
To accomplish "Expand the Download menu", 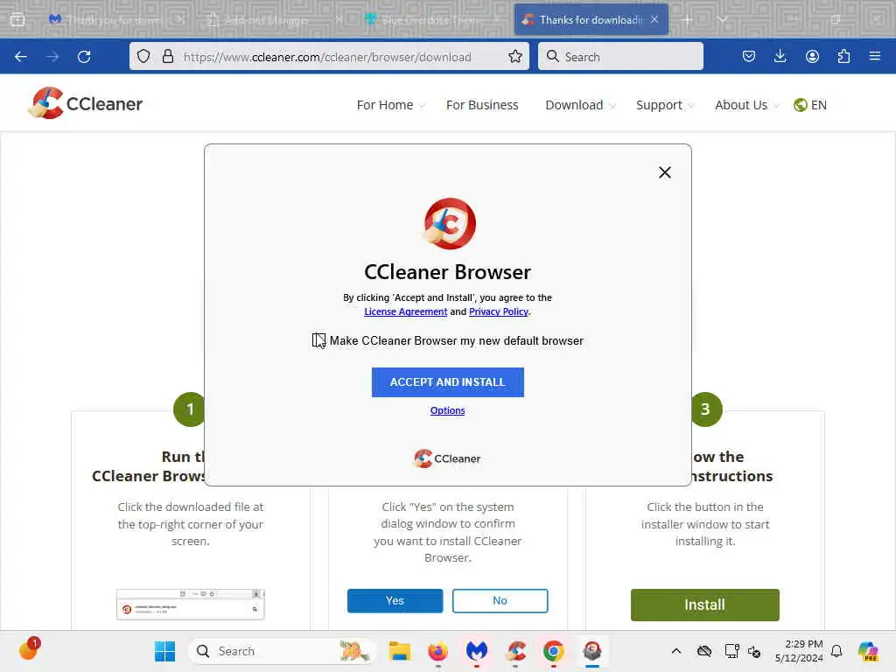I will [580, 105].
